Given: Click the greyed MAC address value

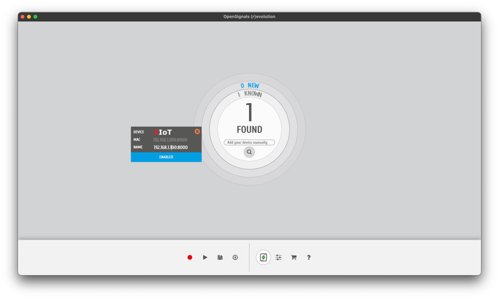Looking at the screenshot, I should [170, 140].
